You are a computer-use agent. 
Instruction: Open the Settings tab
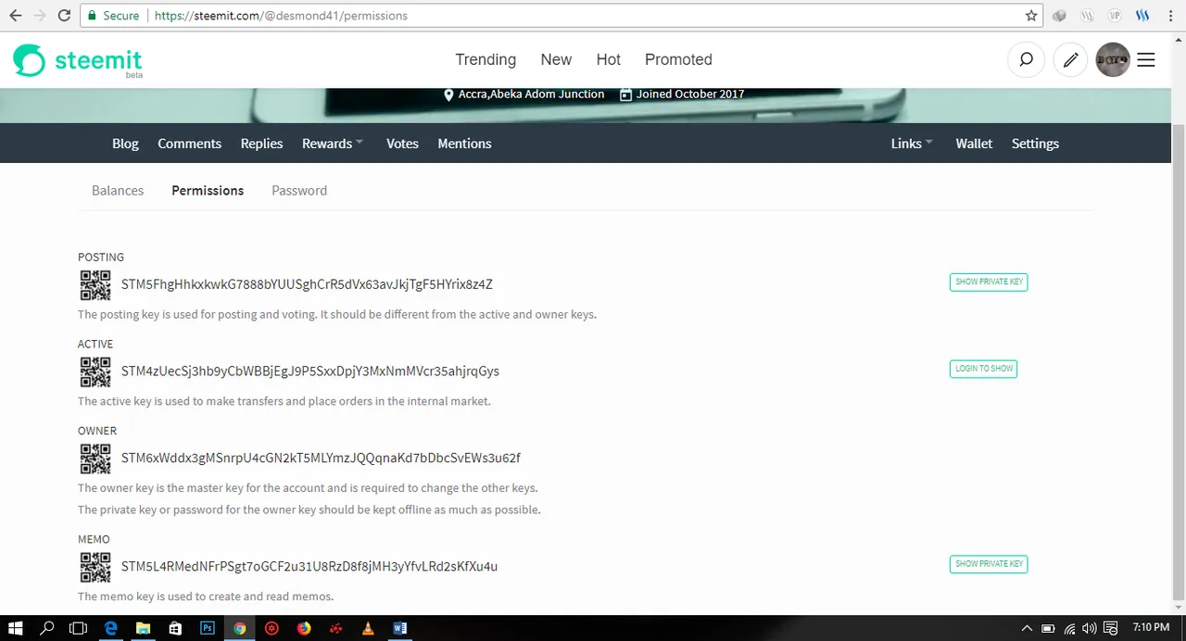point(1035,144)
